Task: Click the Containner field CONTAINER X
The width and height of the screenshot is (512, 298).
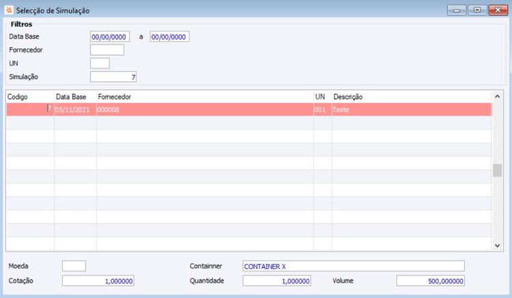Action: click(354, 266)
